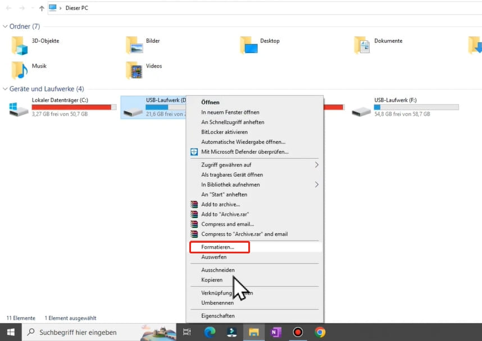Collapse the Ordner (7) group
This screenshot has width=482, height=341.
5,26
